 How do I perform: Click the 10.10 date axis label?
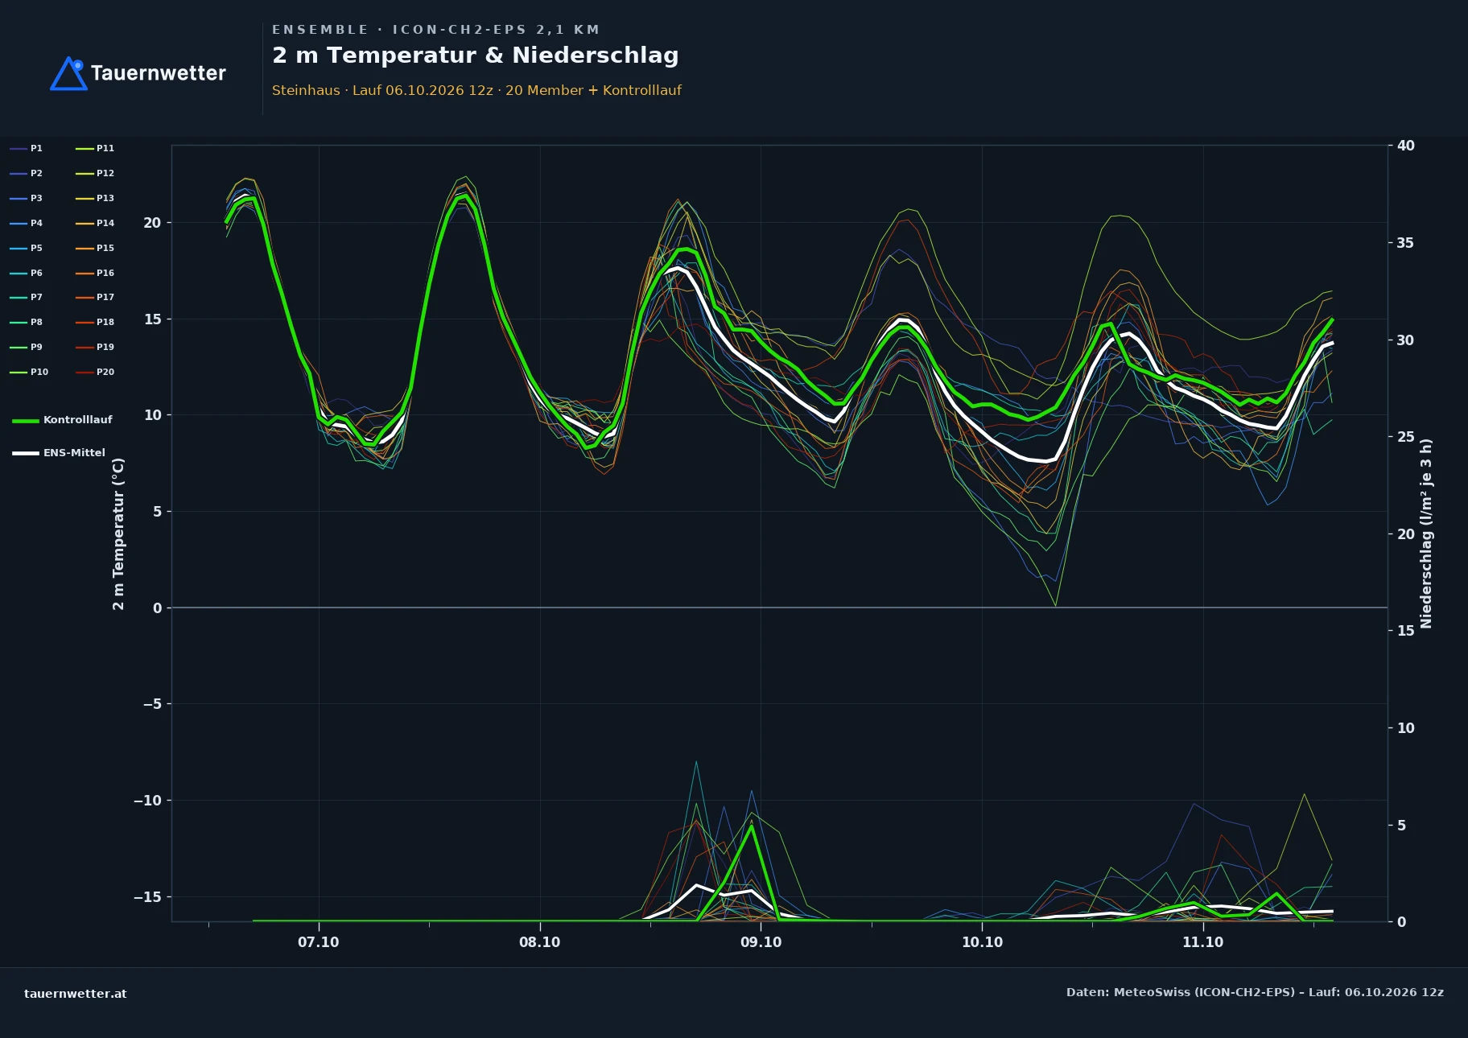pyautogui.click(x=982, y=942)
